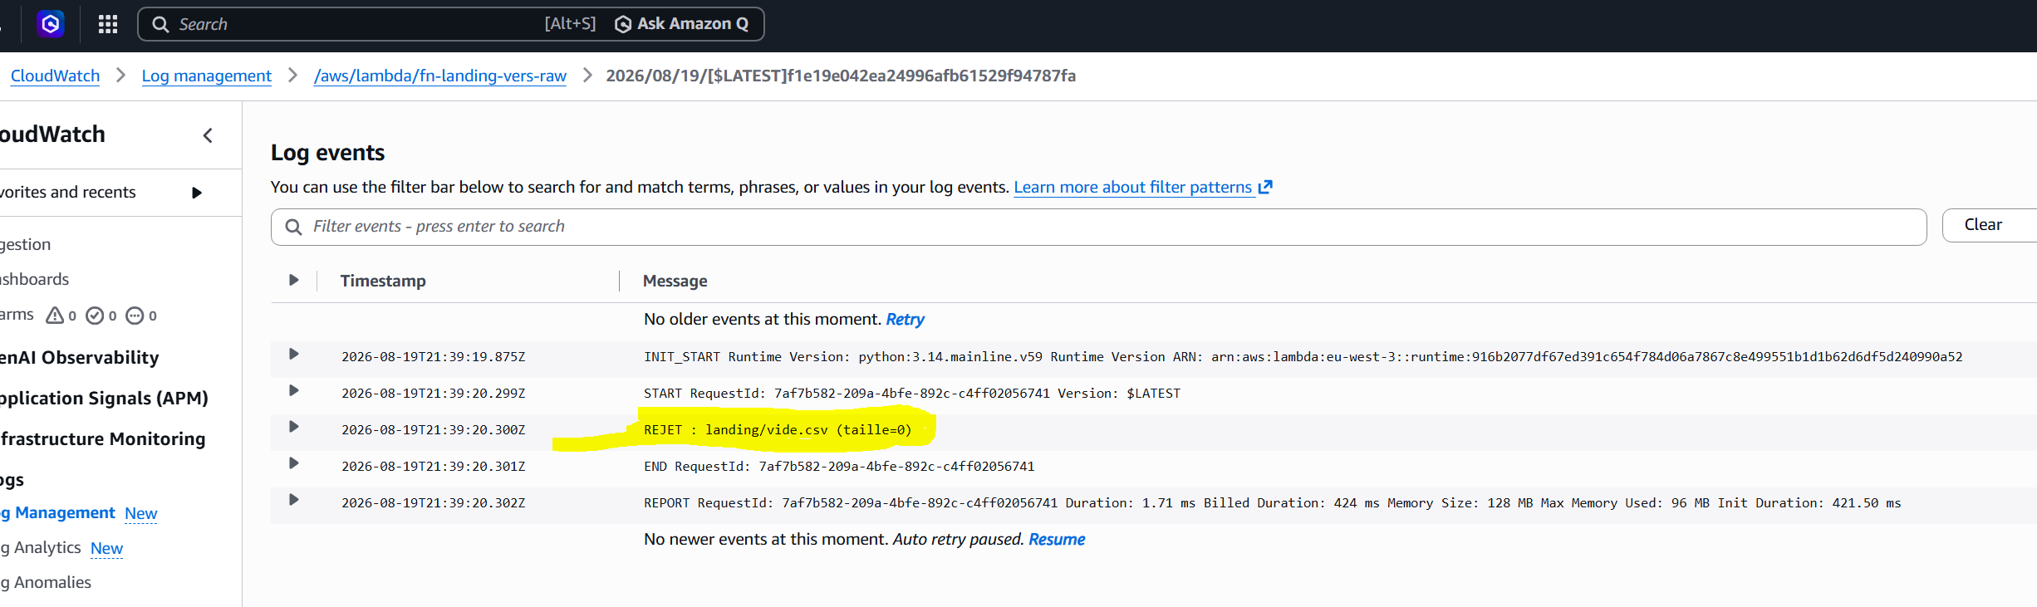Click the Timestamp column header
This screenshot has height=607, width=2037.
pos(383,281)
